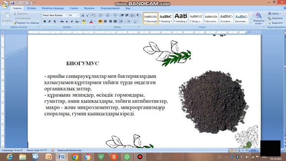The height and width of the screenshot is (161, 286).
Task: Click Найти (Find) button
Action: click(274, 13)
